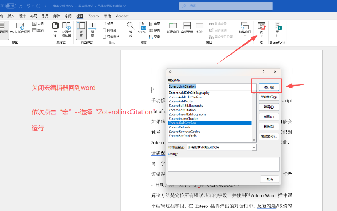Viewport: 337px width, 211px height.
Task: Select ZoteroRefresh in the macro list
Action: coord(180,127)
